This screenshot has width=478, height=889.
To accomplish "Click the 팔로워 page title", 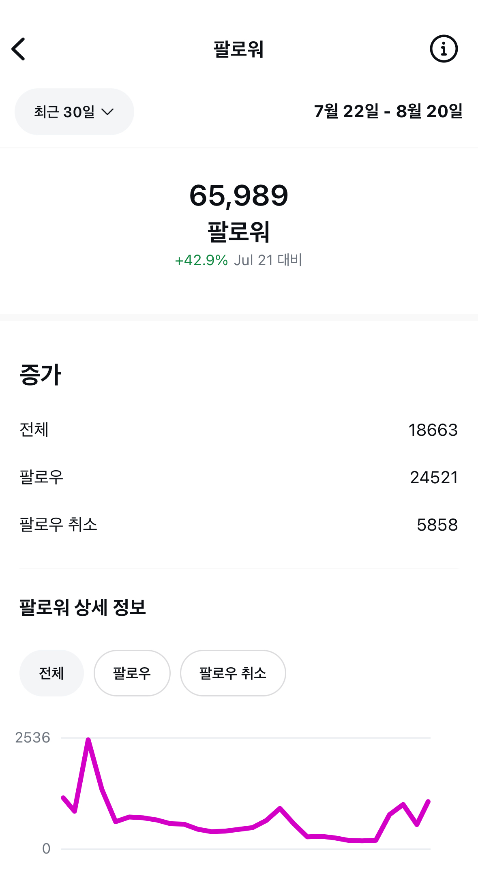I will pyautogui.click(x=239, y=49).
